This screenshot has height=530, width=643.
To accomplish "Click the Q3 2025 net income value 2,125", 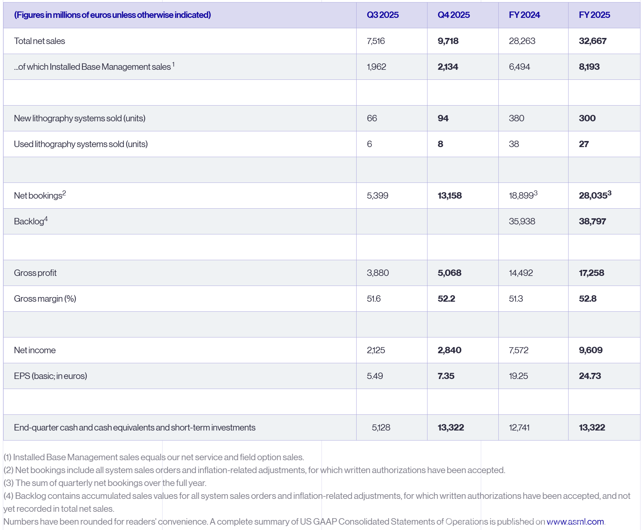I will [x=376, y=350].
